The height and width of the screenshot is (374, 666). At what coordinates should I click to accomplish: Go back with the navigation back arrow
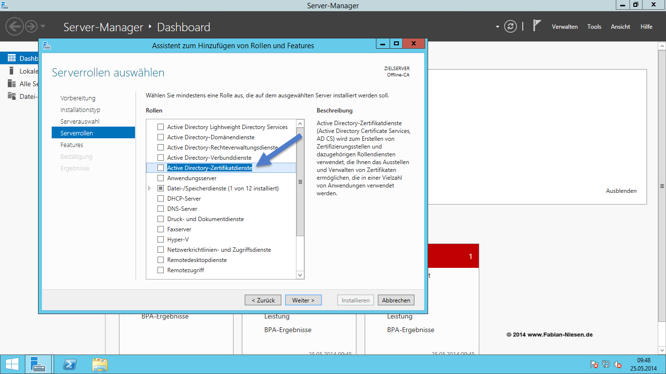click(15, 25)
